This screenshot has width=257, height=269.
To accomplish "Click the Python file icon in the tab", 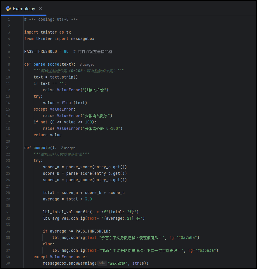I will pos(8,8).
